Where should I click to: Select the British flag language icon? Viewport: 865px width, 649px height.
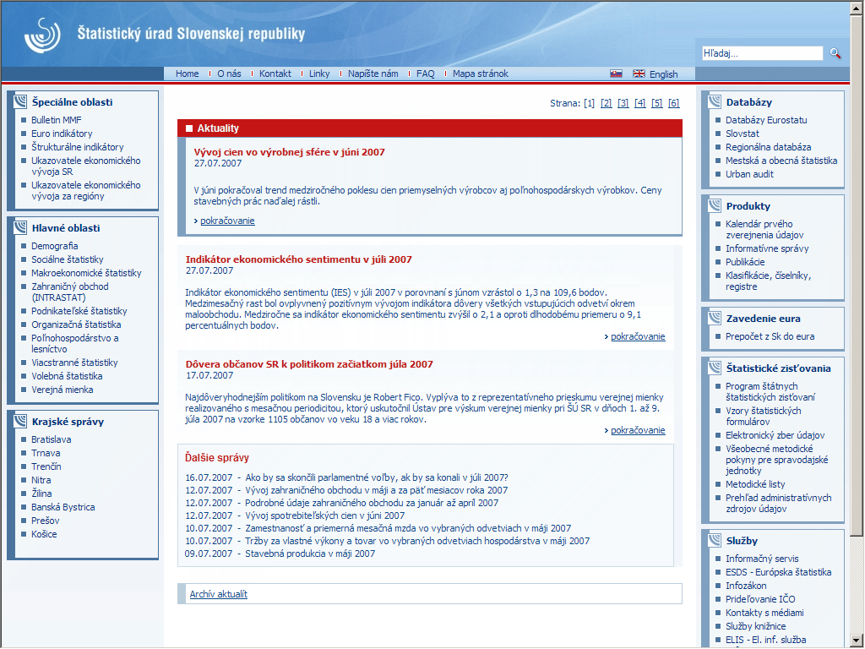[x=639, y=74]
